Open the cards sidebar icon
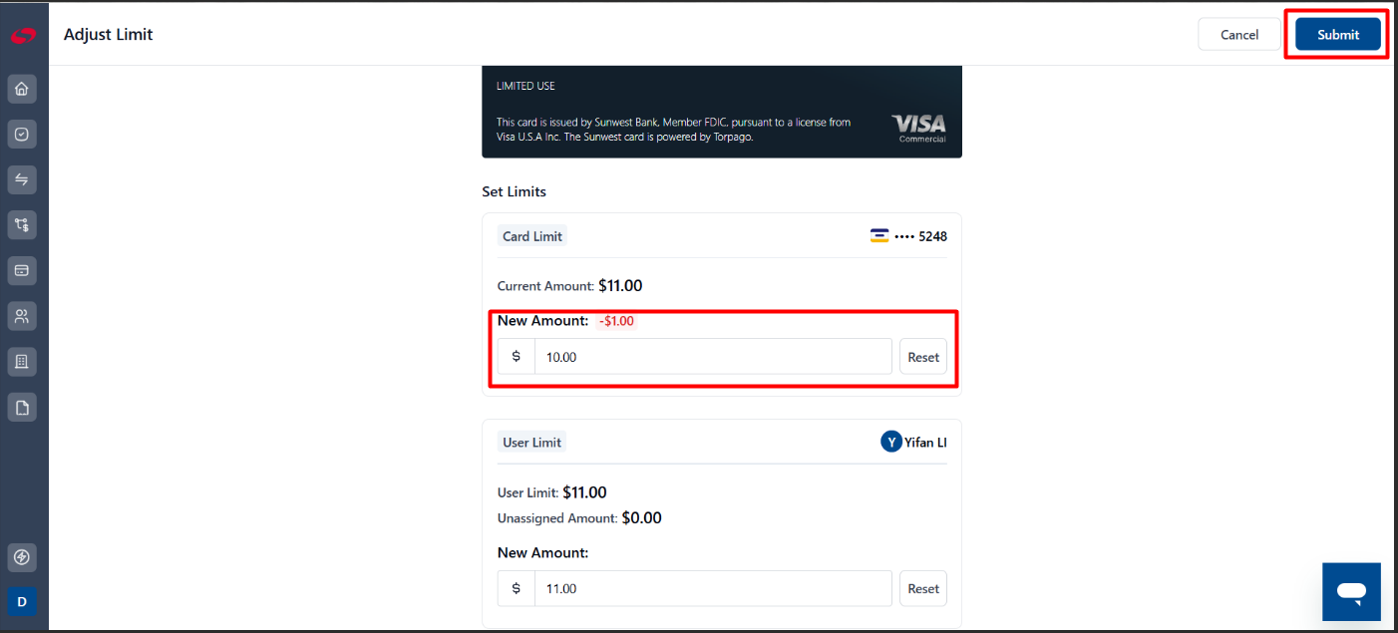This screenshot has width=1398, height=633. [x=22, y=270]
